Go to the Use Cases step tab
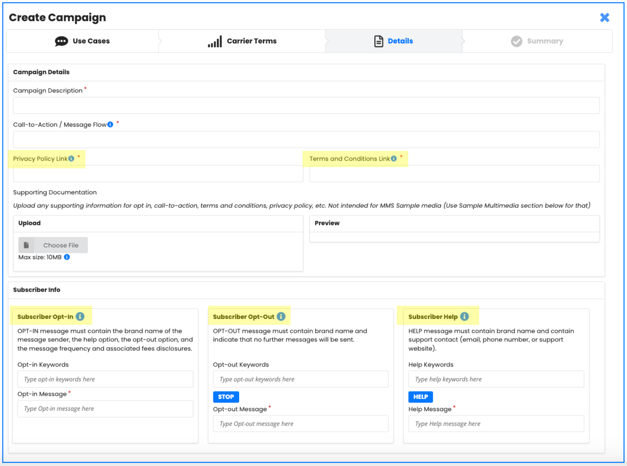This screenshot has height=466, width=627. click(82, 41)
